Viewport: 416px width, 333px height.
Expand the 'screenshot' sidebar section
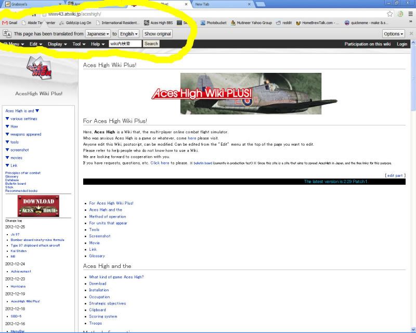(17, 150)
